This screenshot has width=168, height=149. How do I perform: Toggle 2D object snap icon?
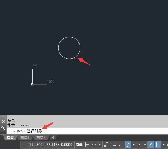tap(158, 145)
